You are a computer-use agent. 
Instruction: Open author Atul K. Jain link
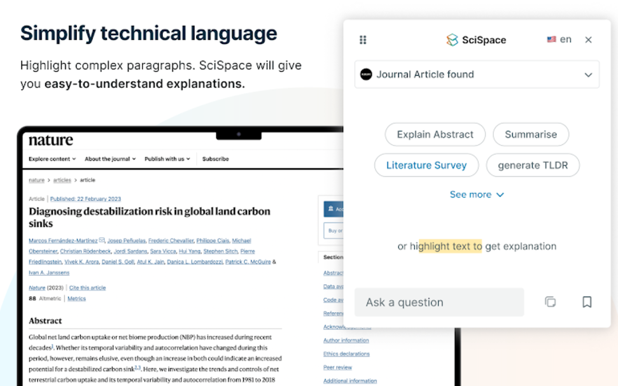[151, 262]
